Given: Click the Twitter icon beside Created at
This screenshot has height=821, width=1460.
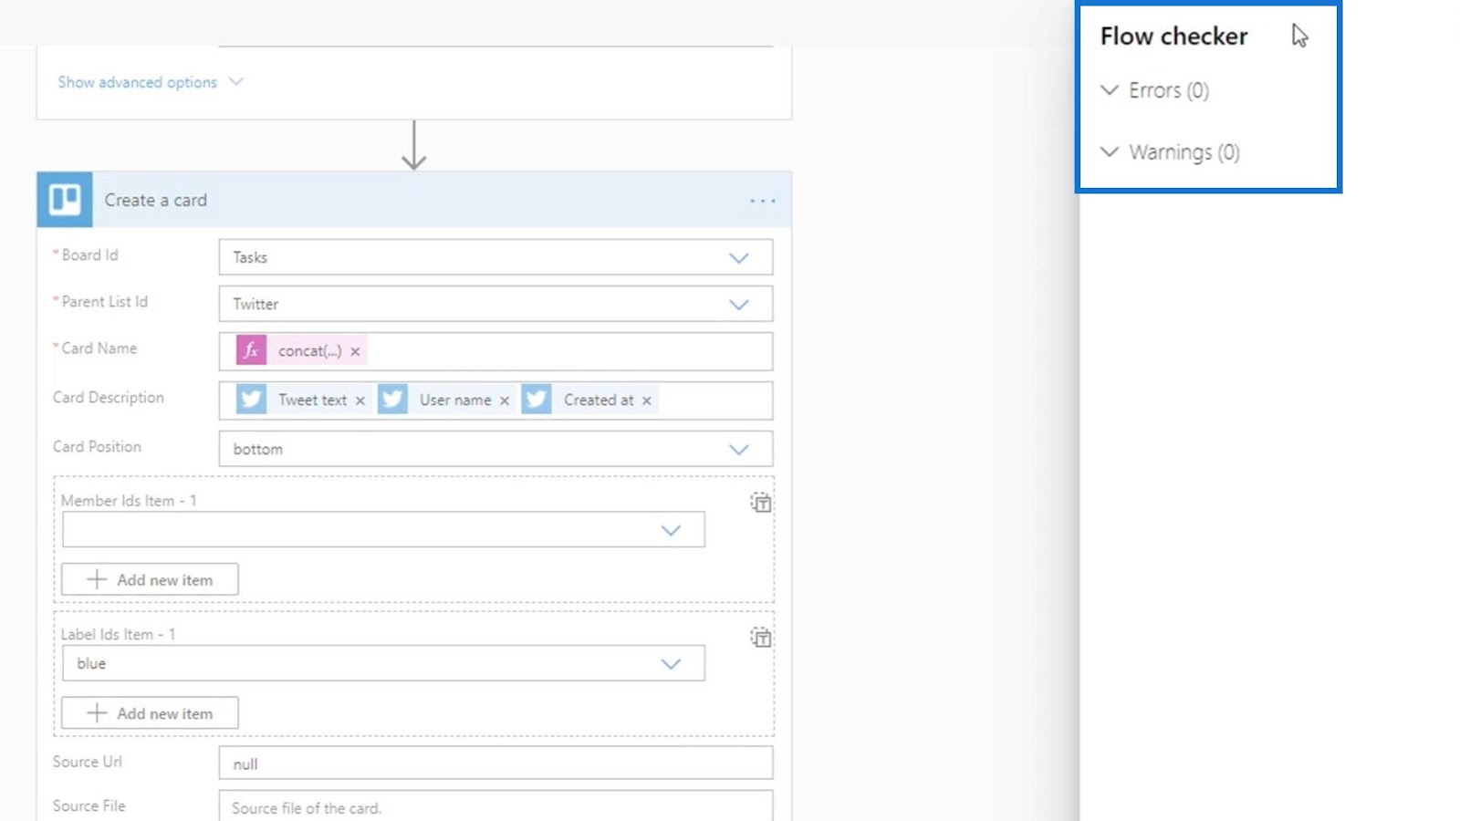Looking at the screenshot, I should [537, 400].
